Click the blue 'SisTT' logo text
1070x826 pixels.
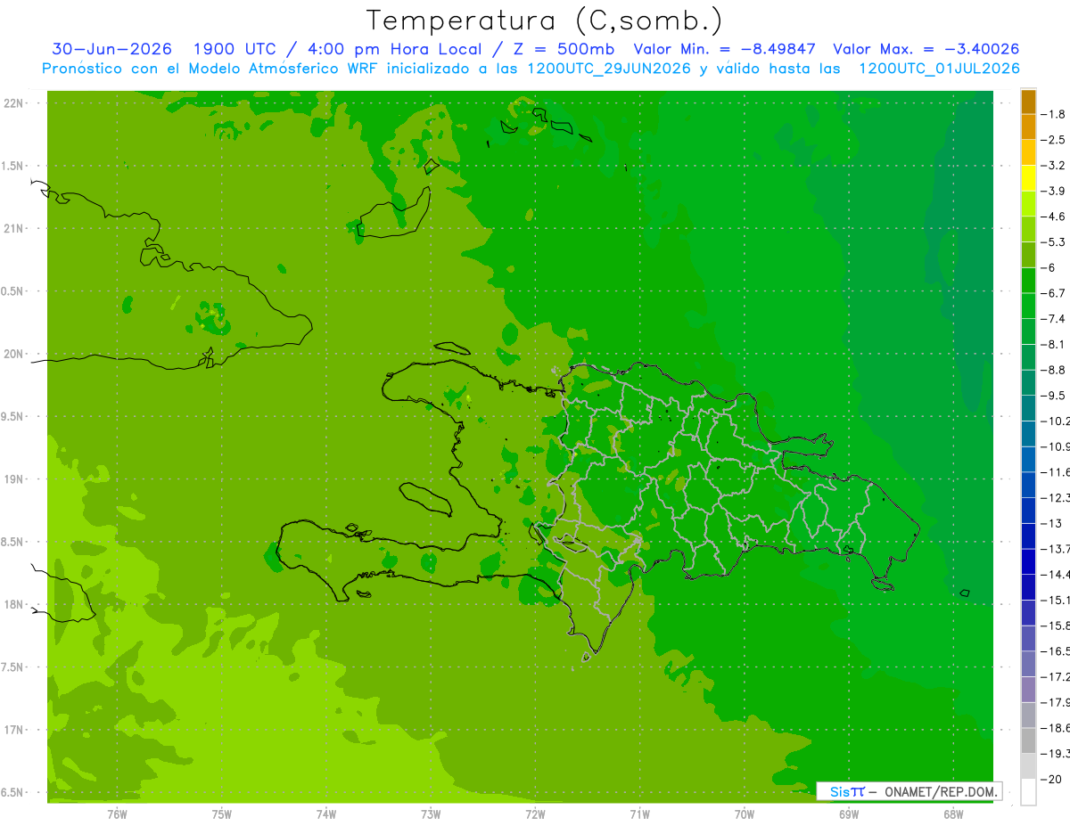click(846, 791)
